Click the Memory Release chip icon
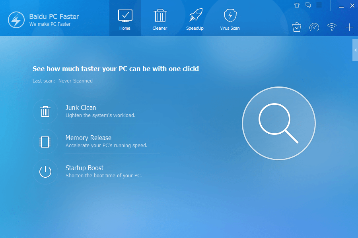The image size is (358, 238). 45,142
